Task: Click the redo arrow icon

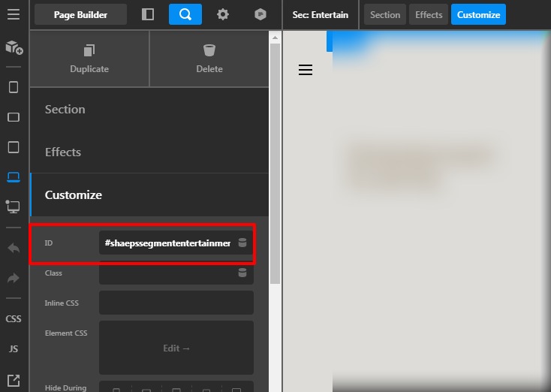Action: click(14, 278)
